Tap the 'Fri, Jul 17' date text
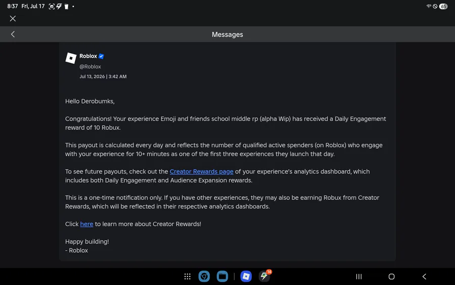455x285 pixels. tap(33, 6)
